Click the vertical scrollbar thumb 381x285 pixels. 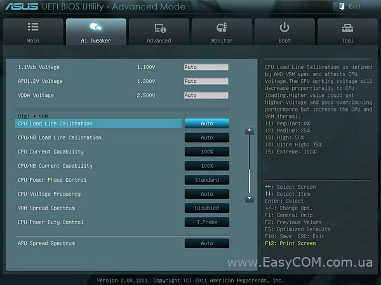pos(250,181)
